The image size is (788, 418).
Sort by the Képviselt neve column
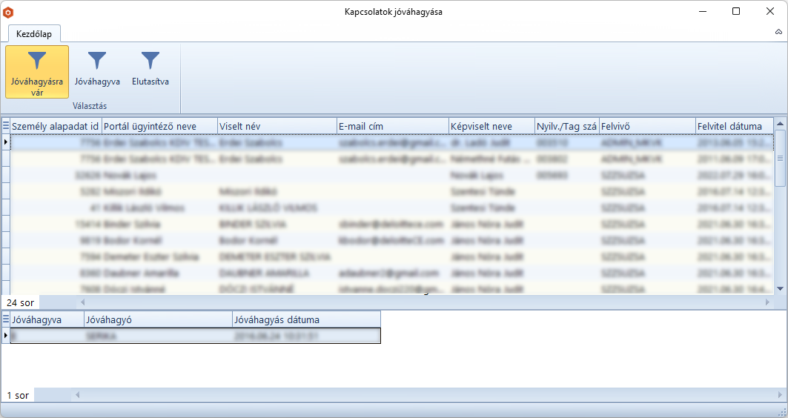coord(491,126)
